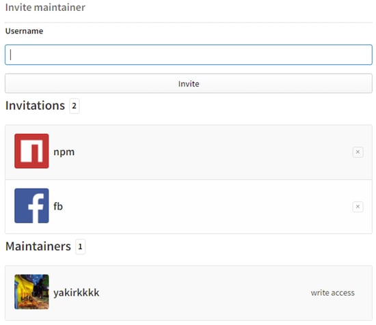Click the write access label
Viewport: 376px width, 325px height.
pyautogui.click(x=333, y=292)
